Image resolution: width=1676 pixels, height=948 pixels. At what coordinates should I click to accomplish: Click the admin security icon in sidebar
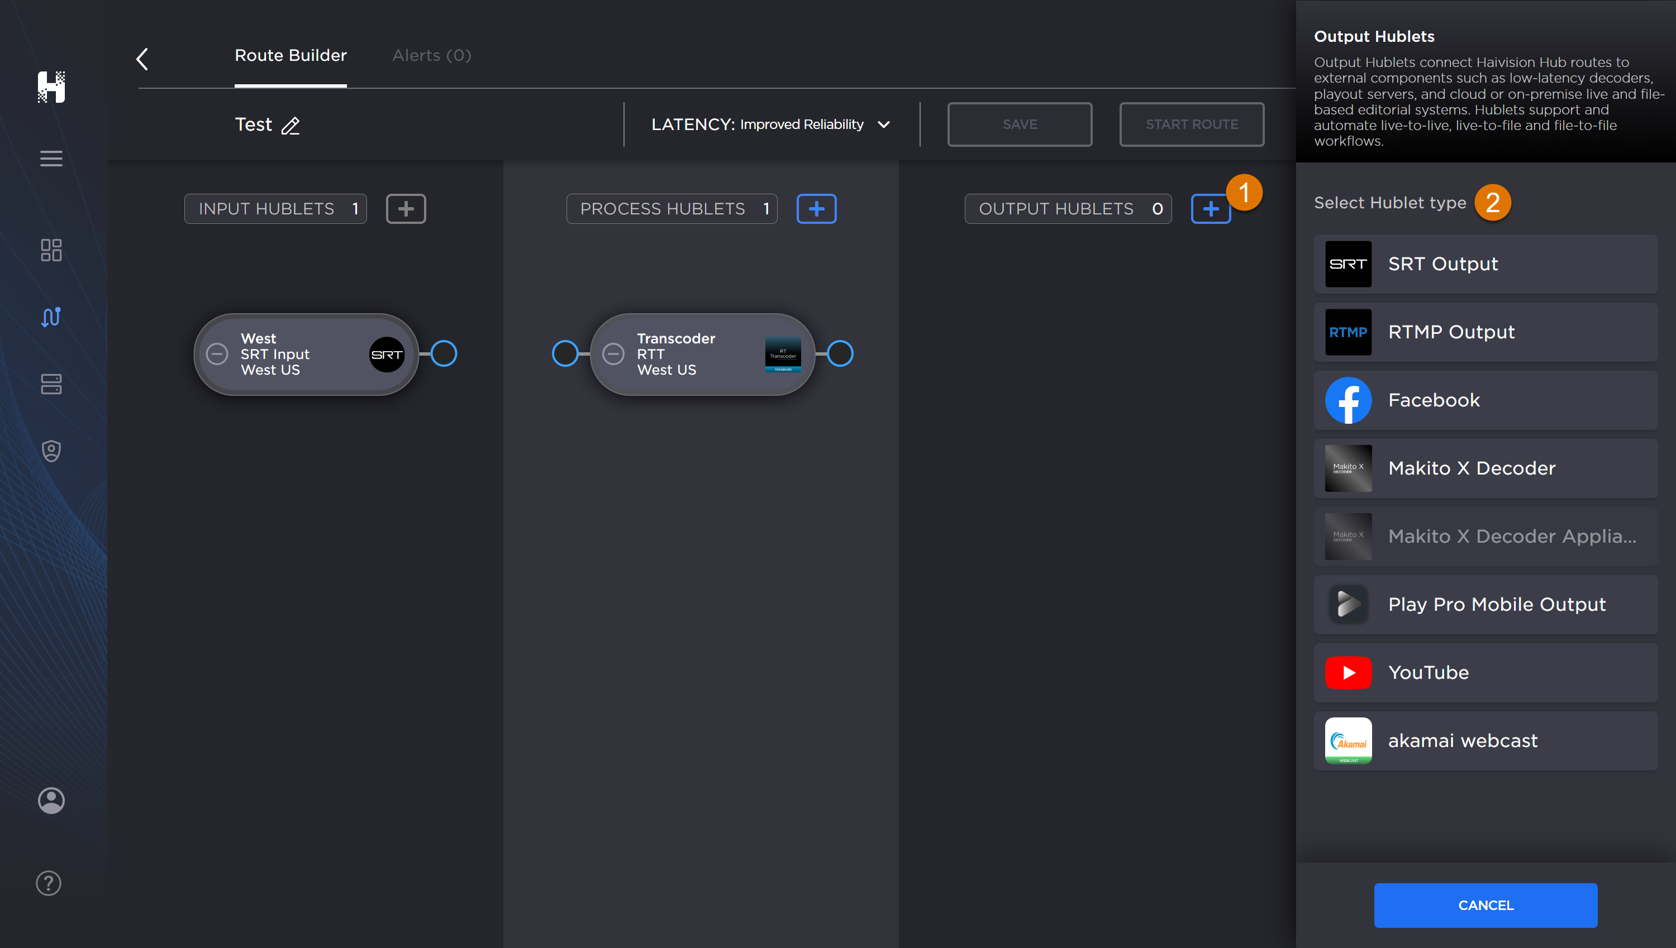click(x=51, y=451)
